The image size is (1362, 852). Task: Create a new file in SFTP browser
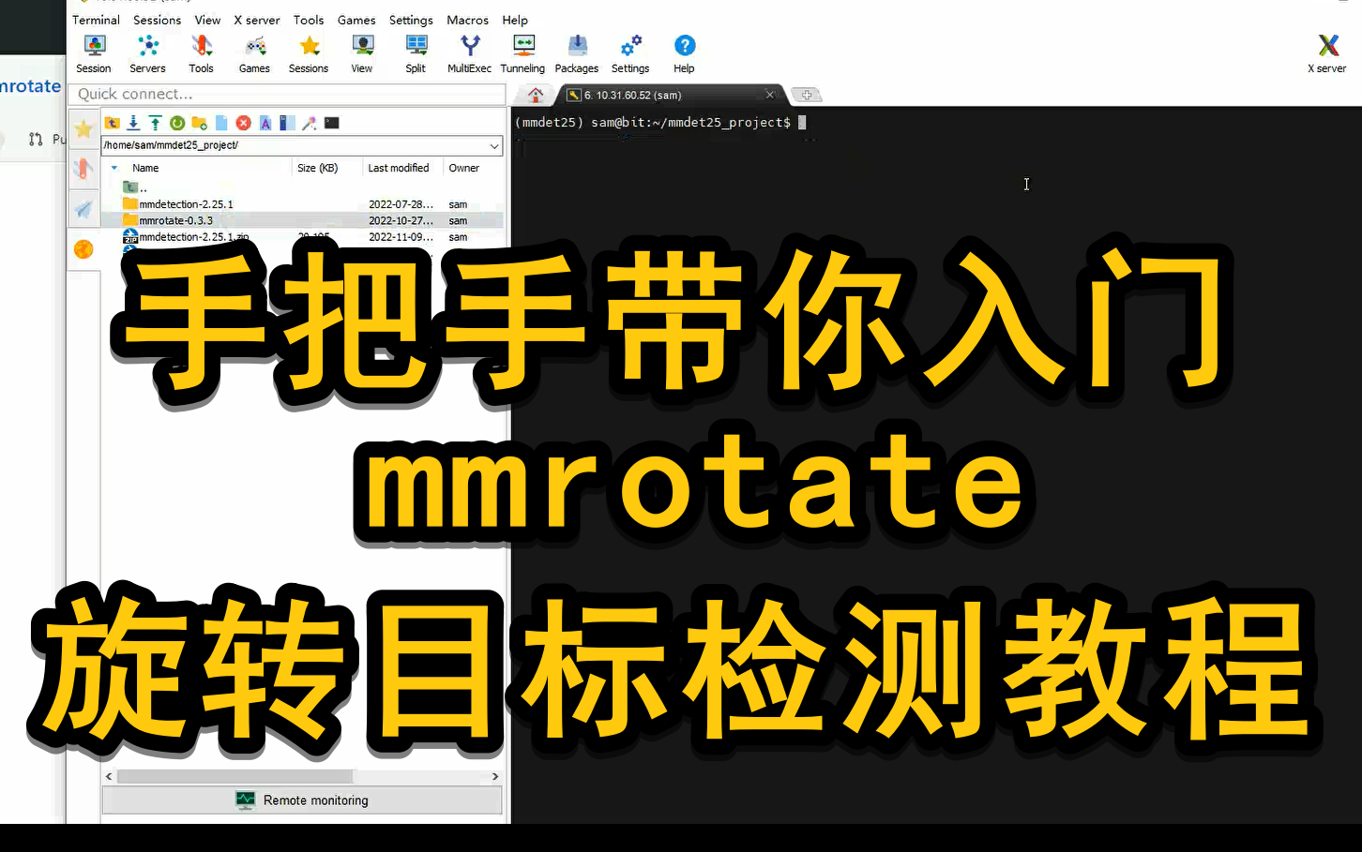(x=221, y=123)
